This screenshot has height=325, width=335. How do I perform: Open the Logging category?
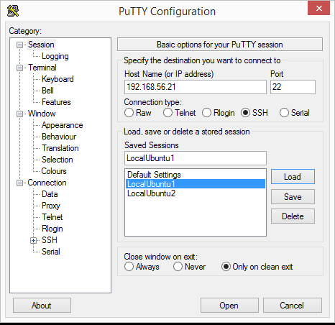[x=55, y=56]
